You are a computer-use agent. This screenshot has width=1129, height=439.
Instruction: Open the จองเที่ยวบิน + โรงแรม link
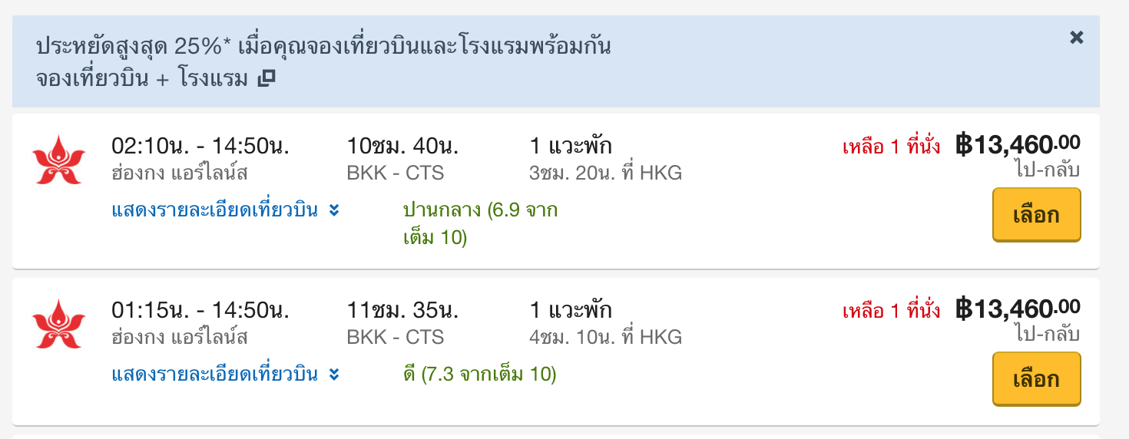(142, 78)
